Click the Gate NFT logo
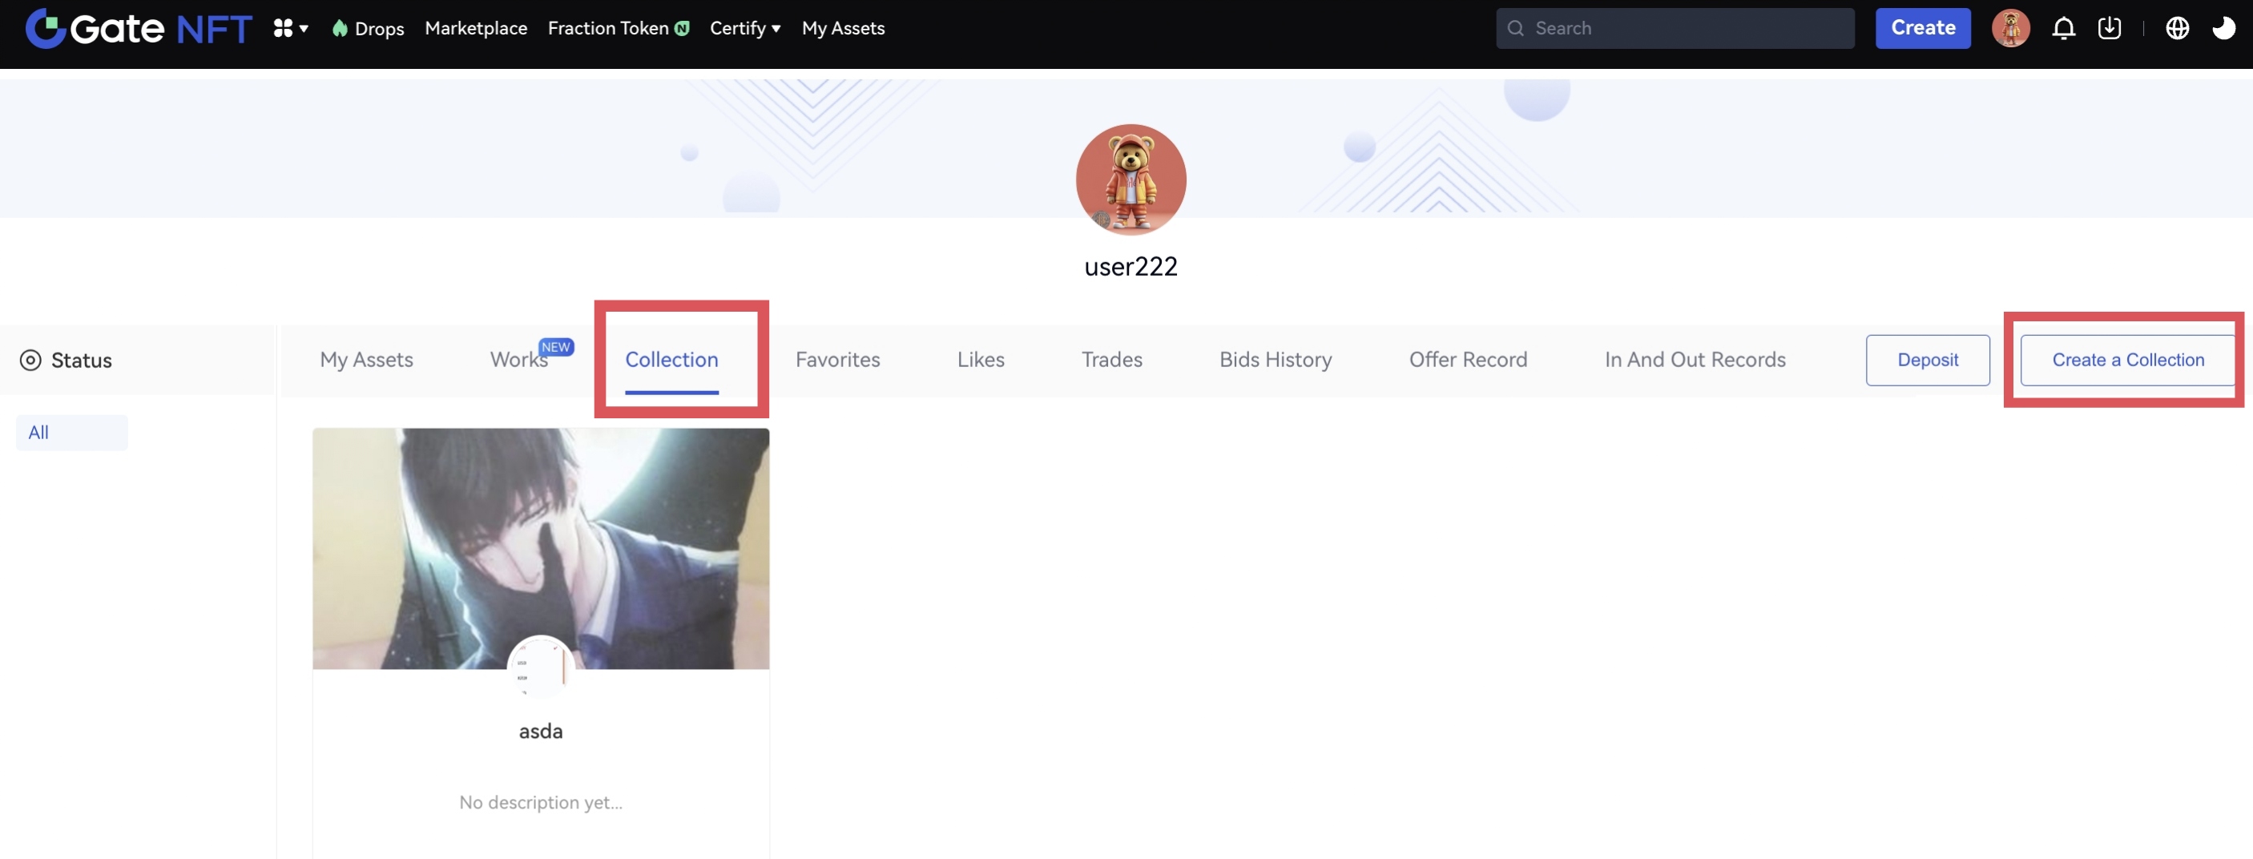Image resolution: width=2253 pixels, height=859 pixels. click(x=138, y=29)
